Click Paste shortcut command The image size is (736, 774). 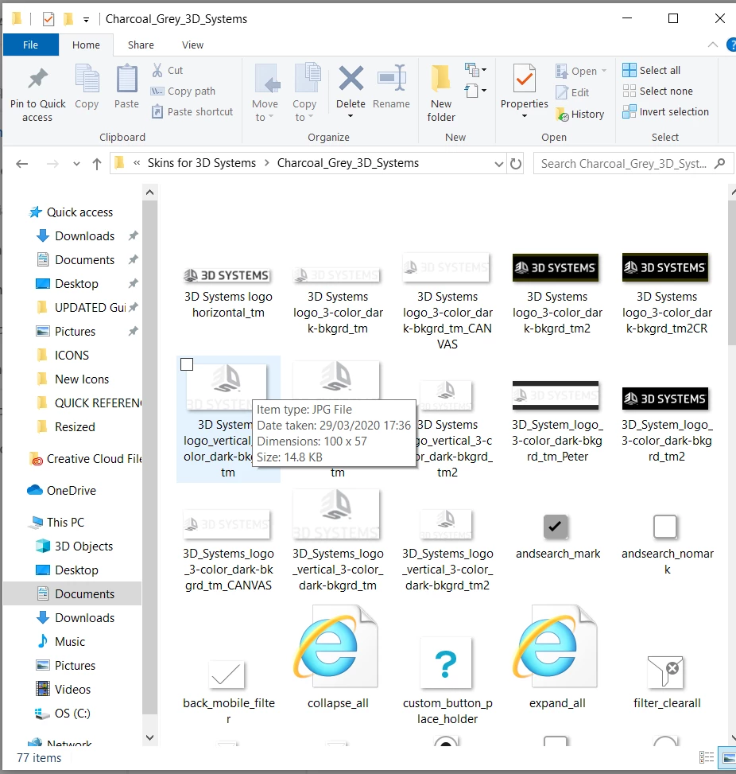[x=192, y=112]
